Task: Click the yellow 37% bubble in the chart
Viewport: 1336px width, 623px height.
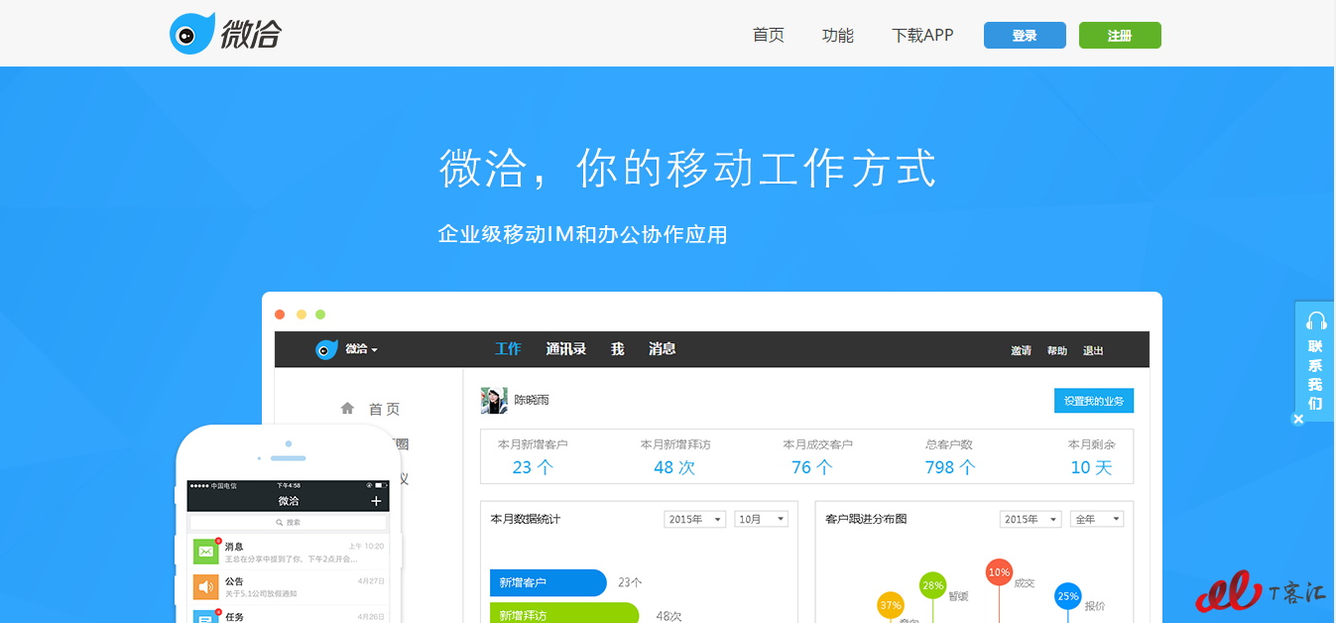Action: click(x=891, y=605)
